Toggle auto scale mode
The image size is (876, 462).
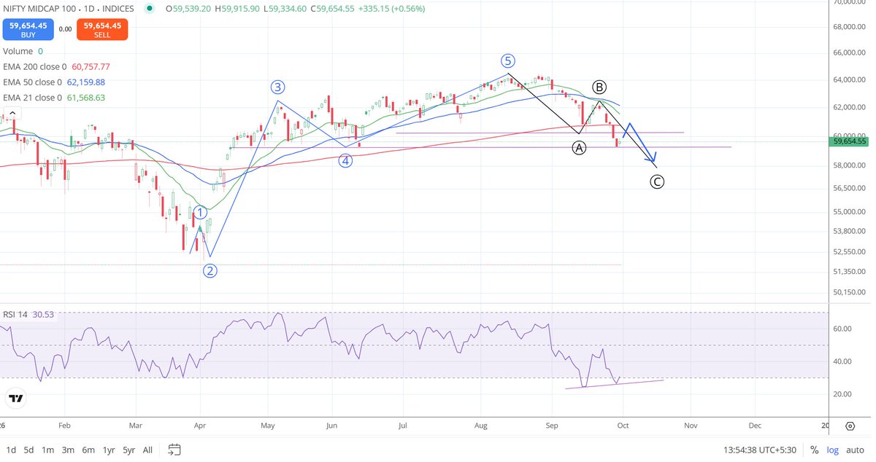[x=854, y=450]
